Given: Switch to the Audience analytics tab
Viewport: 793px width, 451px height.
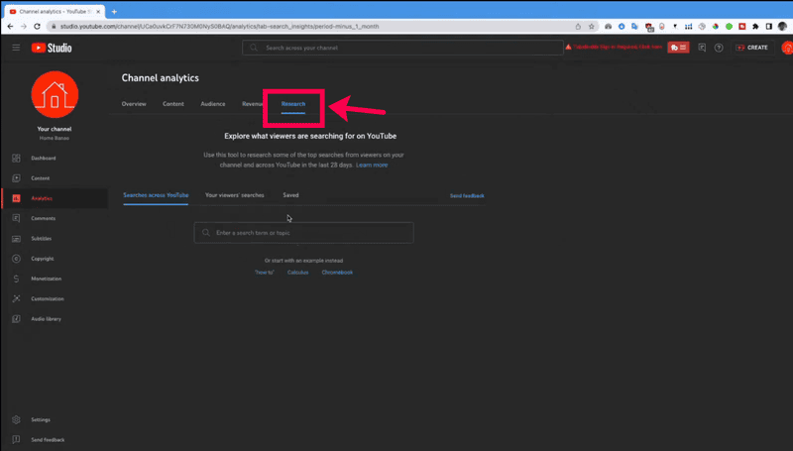Looking at the screenshot, I should pyautogui.click(x=212, y=104).
